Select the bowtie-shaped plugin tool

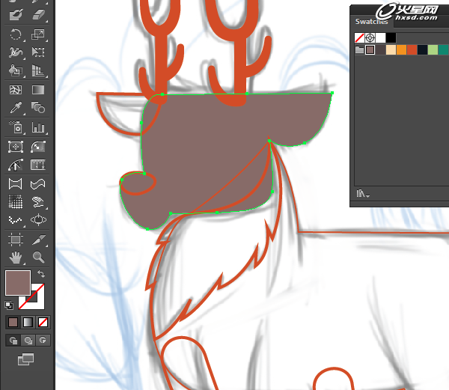click(16, 184)
